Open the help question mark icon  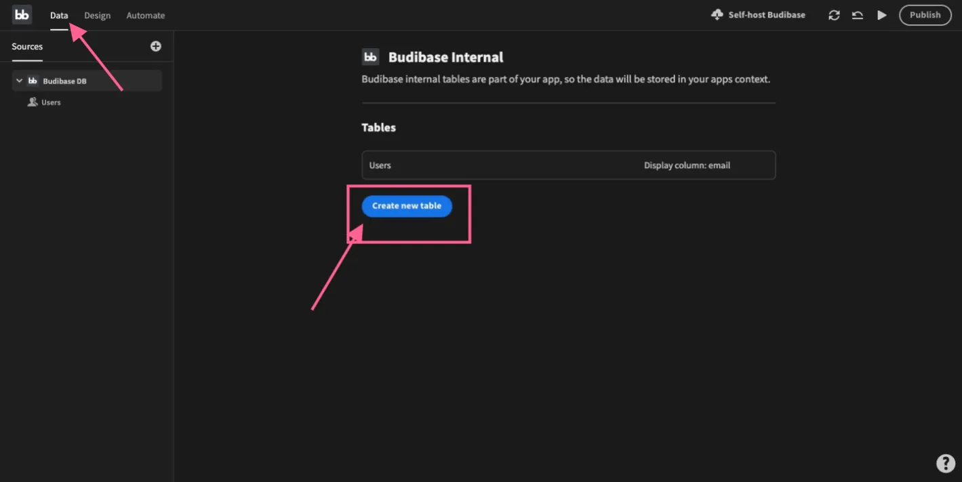click(946, 463)
